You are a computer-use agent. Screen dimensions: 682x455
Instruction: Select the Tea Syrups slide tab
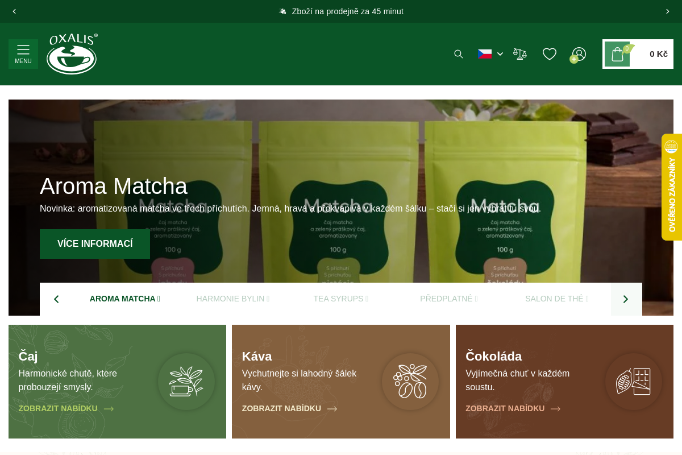340,299
